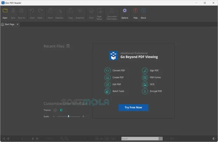Click the Sign PDF label
Image resolution: width=218 pixels, height=142 pixels.
pyautogui.click(x=154, y=70)
